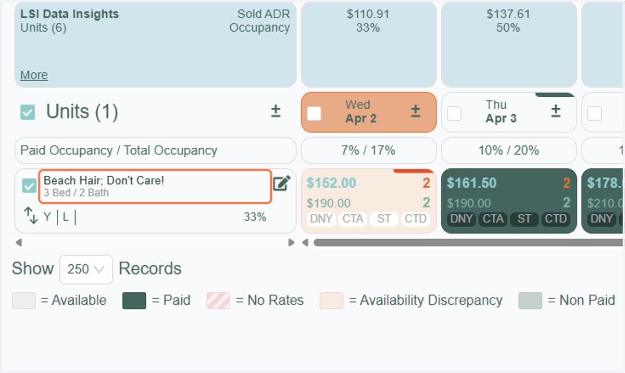The height and width of the screenshot is (373, 625).
Task: Click CTA tag on Wed Apr 2 cell
Action: (x=353, y=219)
